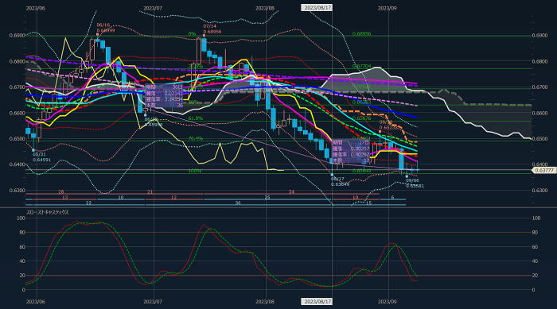Click the green 0.67704 Fibonacci price label
The height and width of the screenshot is (309, 557).
coord(361,67)
